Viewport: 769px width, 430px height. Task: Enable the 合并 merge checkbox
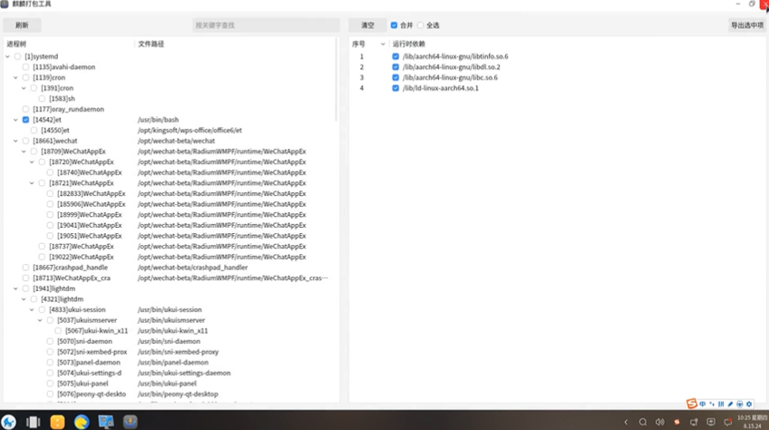click(394, 25)
